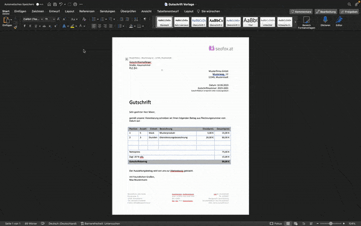Apply the Titel style thumbnail
Image resolution: width=361 pixels, height=226 pixels.
(x=250, y=22)
